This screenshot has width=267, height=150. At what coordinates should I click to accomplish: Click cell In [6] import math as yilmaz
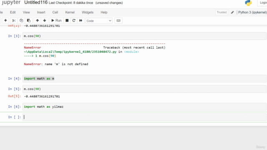point(144,107)
